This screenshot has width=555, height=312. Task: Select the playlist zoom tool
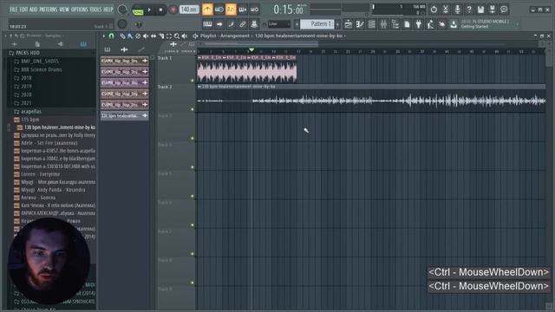coord(177,36)
